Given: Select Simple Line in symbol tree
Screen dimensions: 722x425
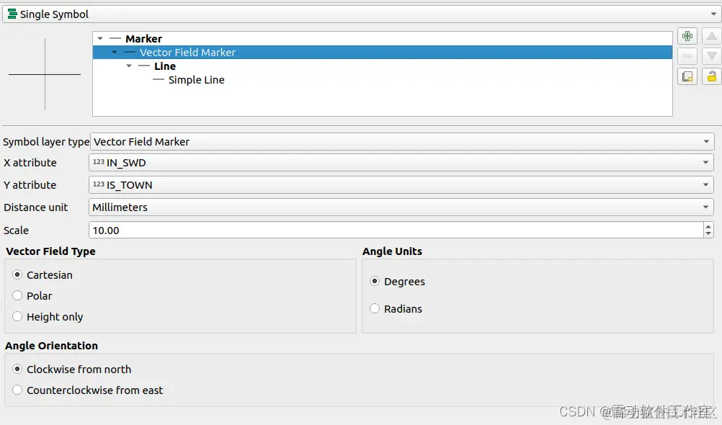Looking at the screenshot, I should 196,80.
